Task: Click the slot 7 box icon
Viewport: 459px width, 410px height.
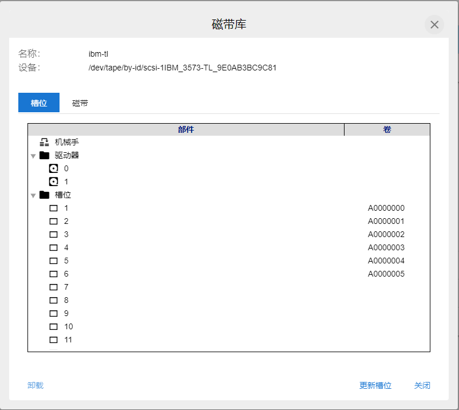Action: [x=54, y=287]
